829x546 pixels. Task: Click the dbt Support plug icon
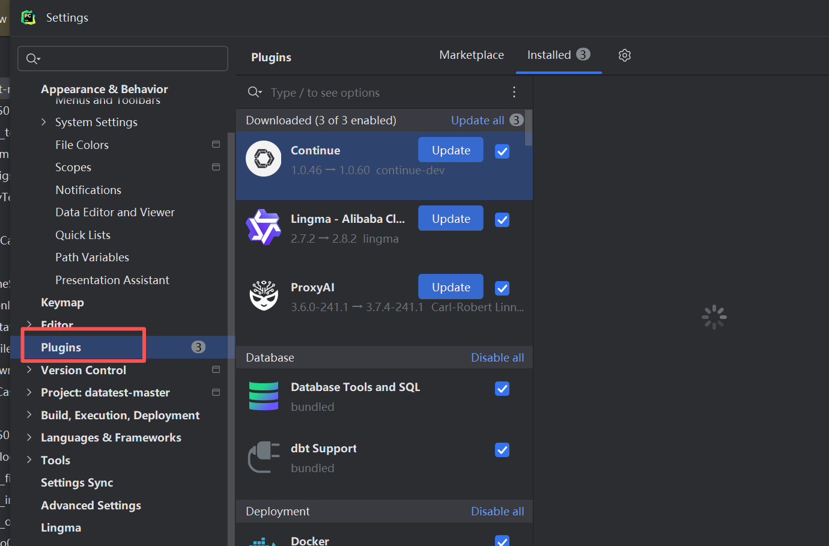[264, 457]
